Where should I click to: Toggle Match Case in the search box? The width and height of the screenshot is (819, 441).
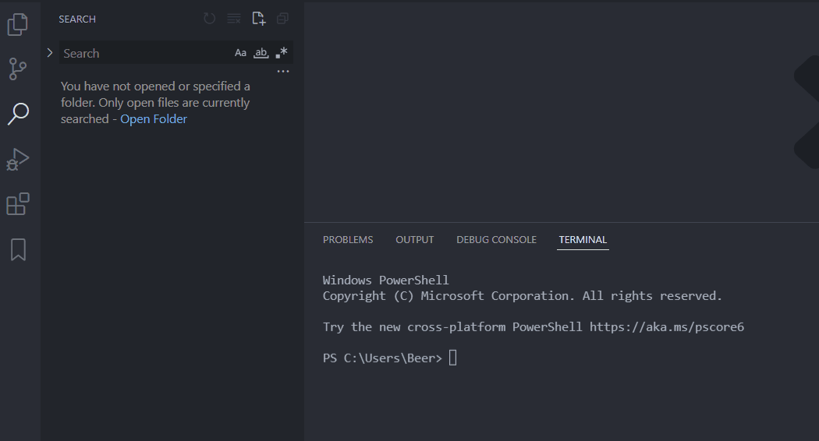pyautogui.click(x=240, y=53)
